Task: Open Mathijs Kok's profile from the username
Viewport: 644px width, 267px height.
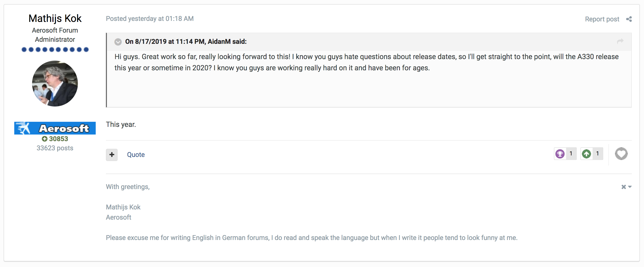Action: (x=55, y=18)
